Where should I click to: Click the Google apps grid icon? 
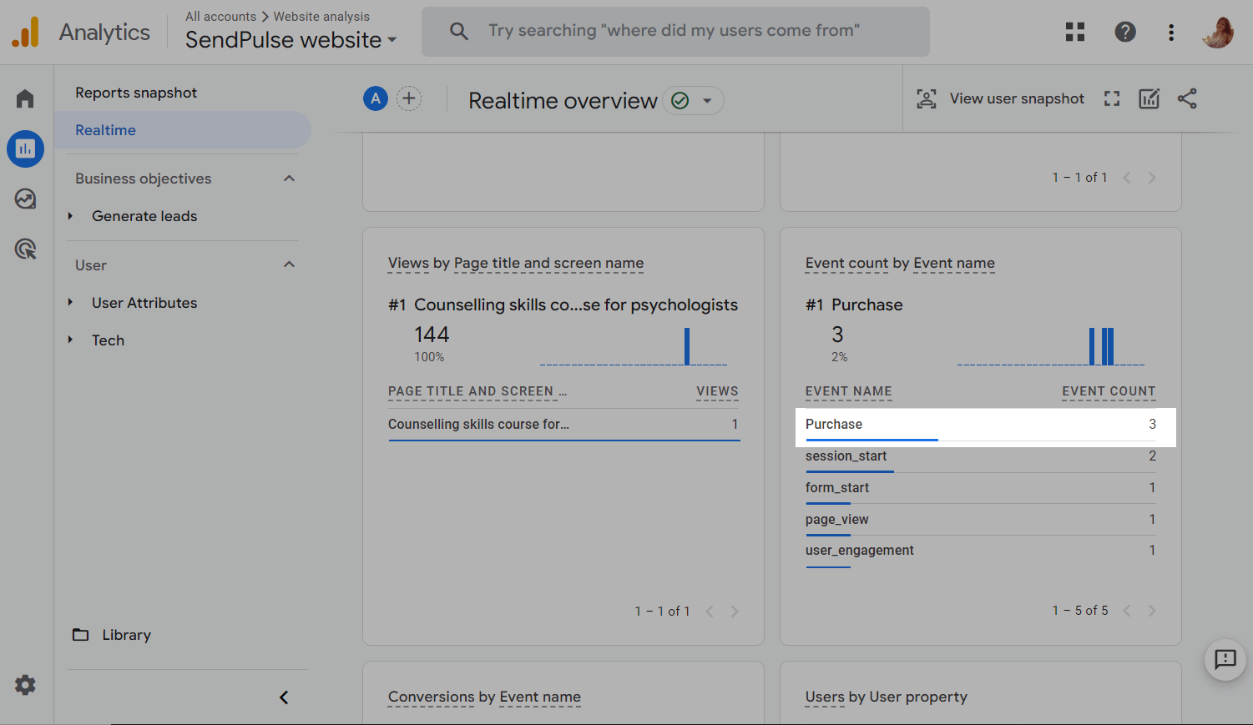click(x=1075, y=32)
